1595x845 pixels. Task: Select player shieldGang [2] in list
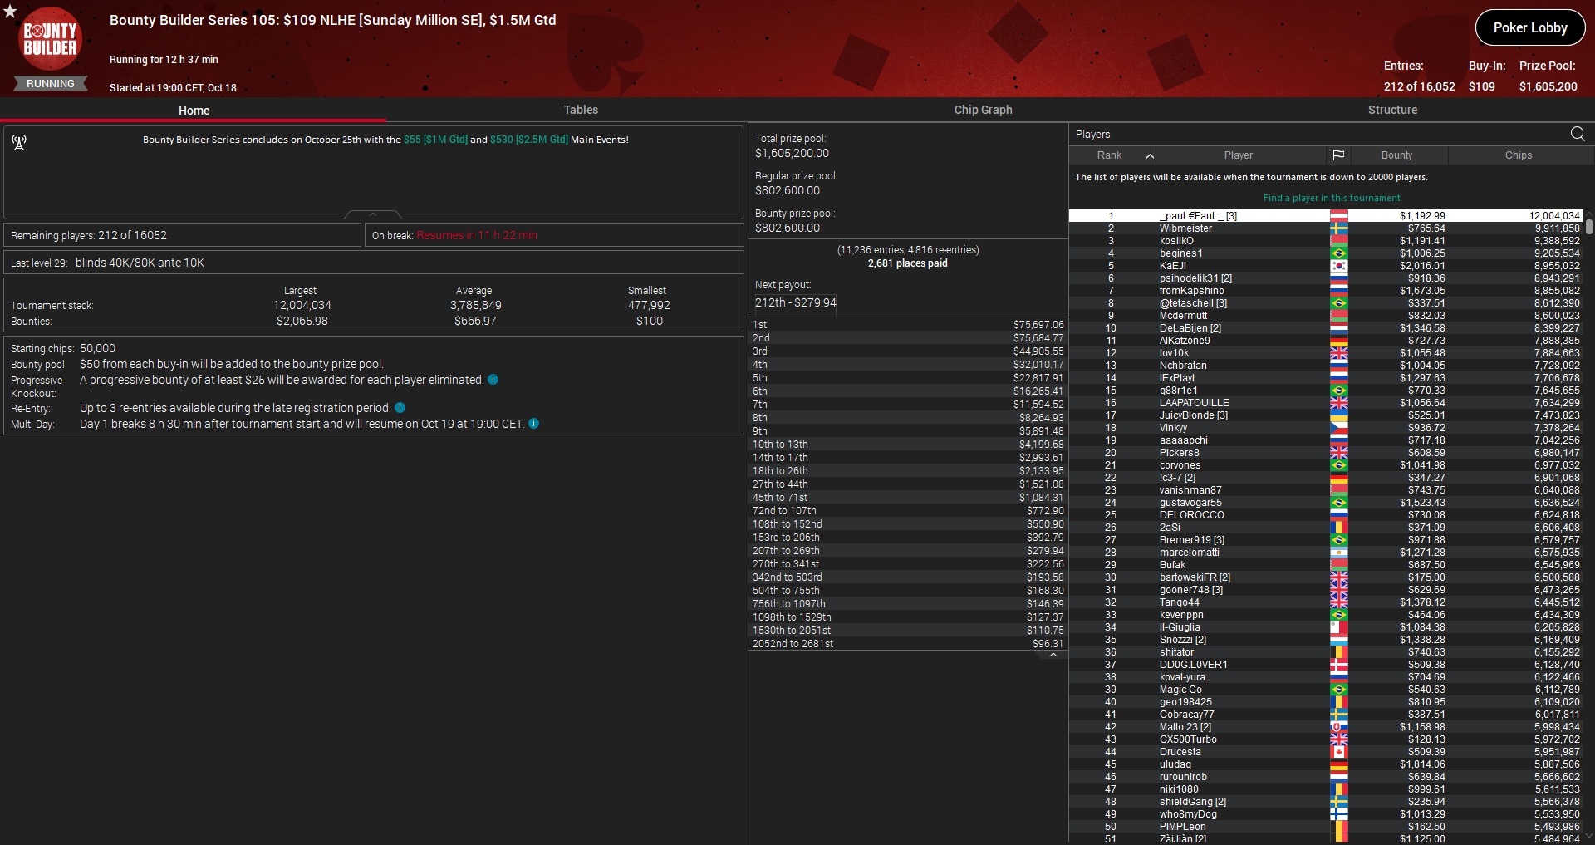tap(1326, 802)
